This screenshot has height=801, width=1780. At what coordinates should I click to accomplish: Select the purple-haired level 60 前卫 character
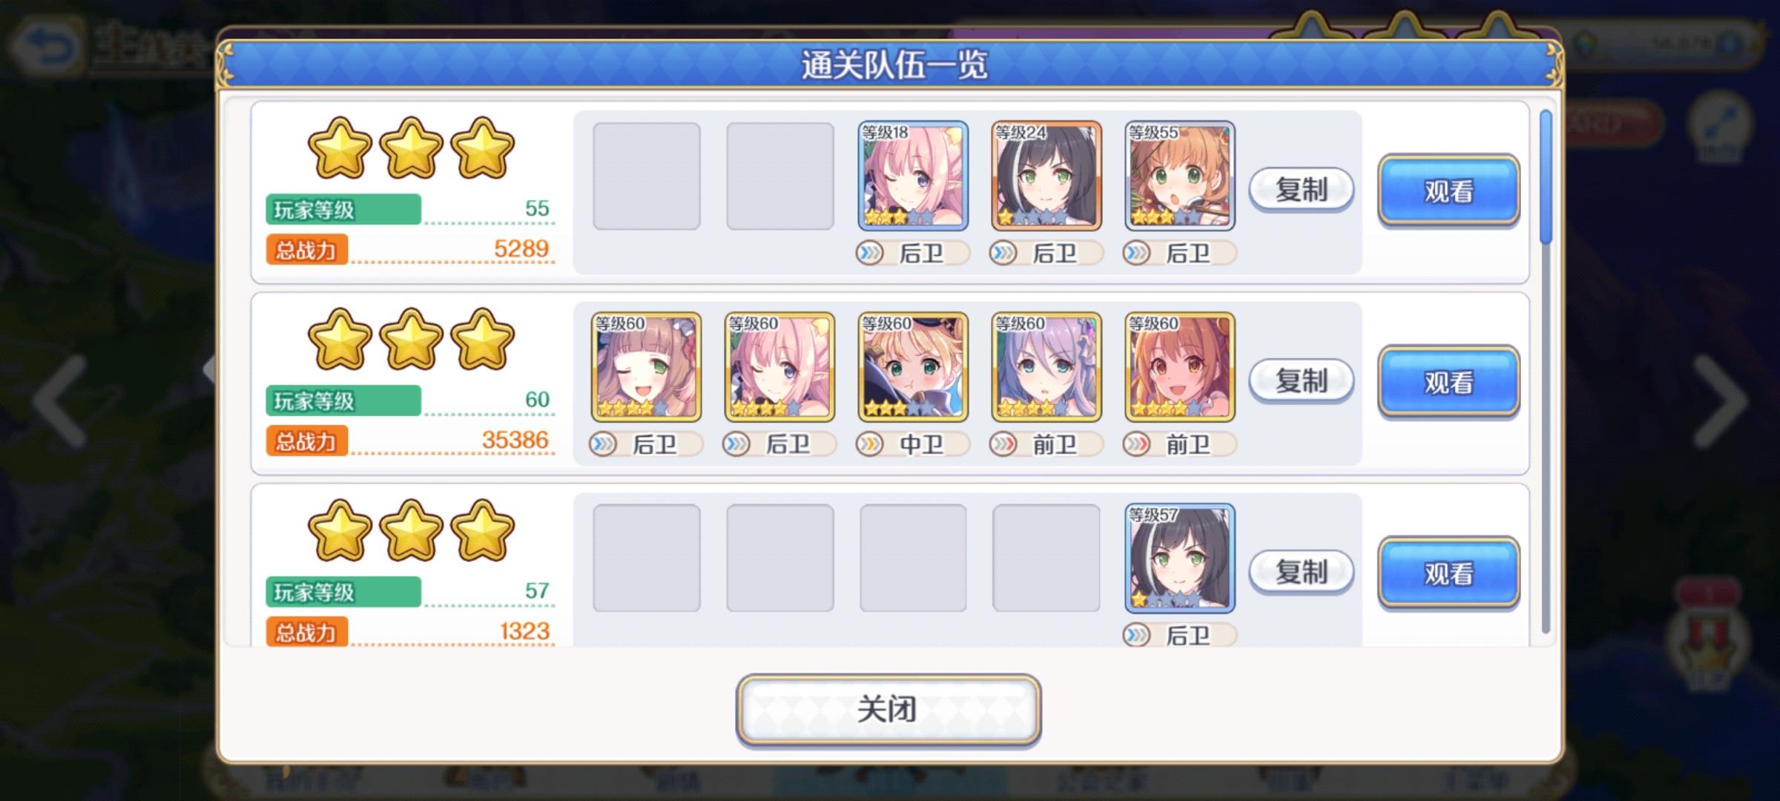(x=1046, y=367)
